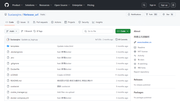
Task: Open the cookie_manager.py file name
Action: click(x=19, y=92)
